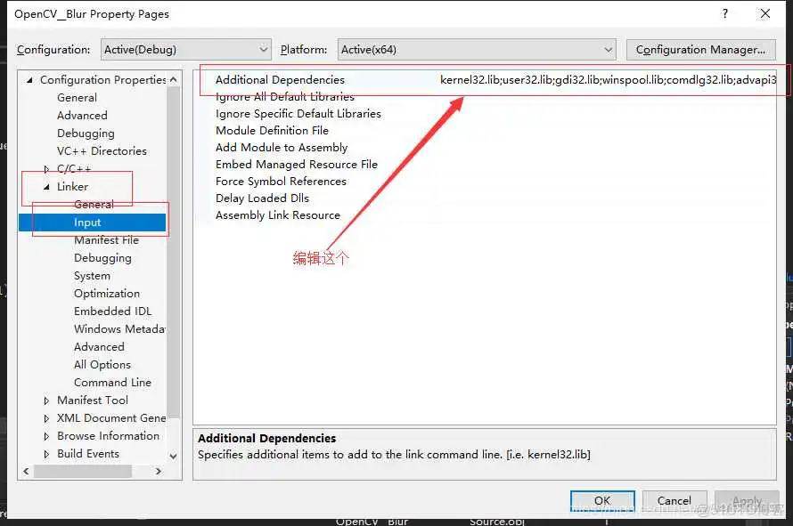793x526 pixels.
Task: Click OK to confirm properties
Action: (x=602, y=500)
